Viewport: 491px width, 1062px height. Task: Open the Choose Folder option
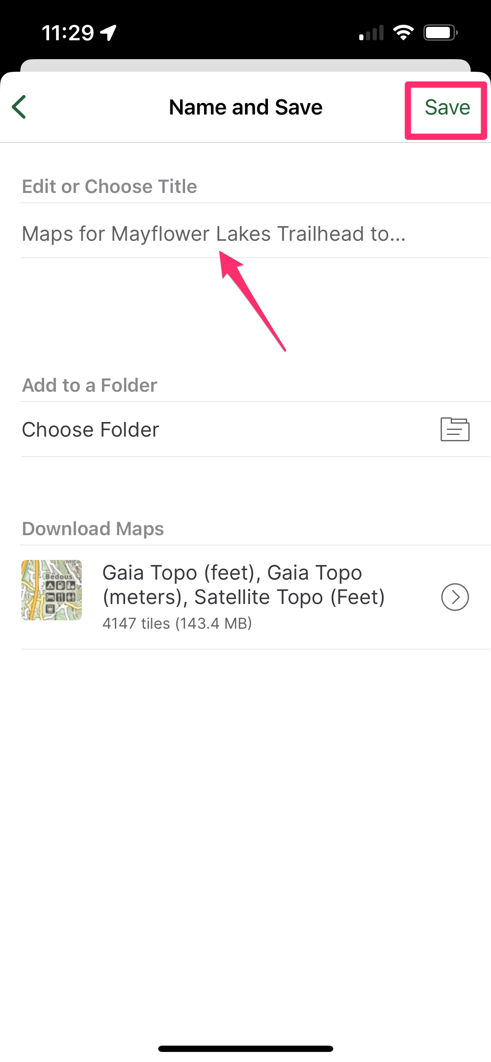point(91,429)
